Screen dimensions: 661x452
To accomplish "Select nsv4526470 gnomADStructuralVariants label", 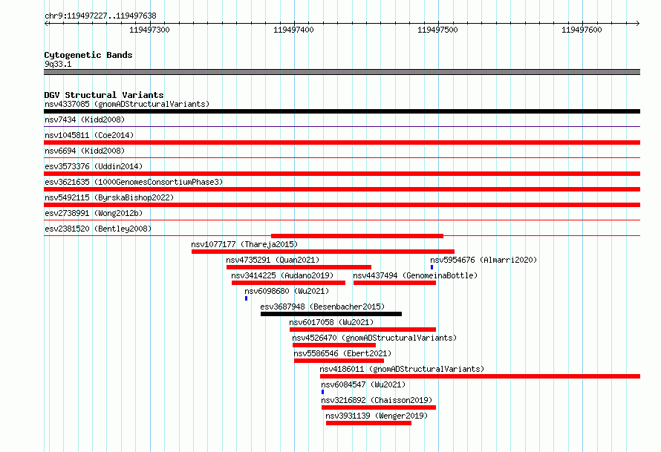I will [374, 338].
